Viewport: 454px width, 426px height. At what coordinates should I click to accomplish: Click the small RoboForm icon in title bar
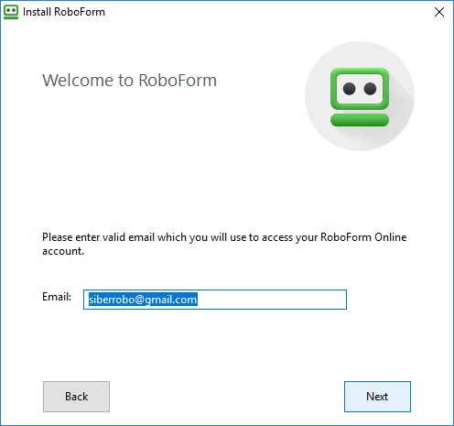(11, 12)
